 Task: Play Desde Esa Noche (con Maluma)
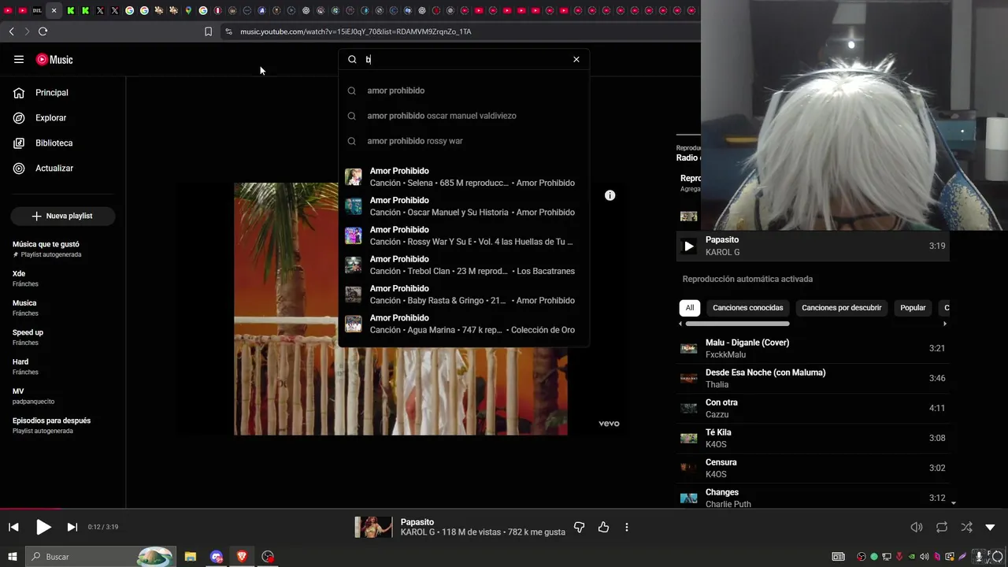pyautogui.click(x=813, y=378)
